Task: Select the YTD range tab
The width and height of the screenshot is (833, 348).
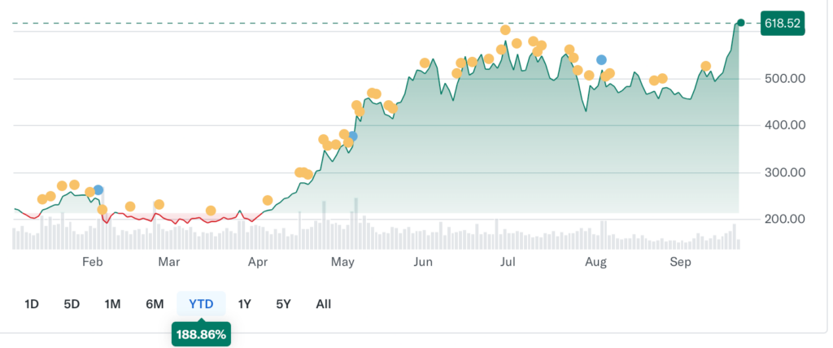Action: 202,304
